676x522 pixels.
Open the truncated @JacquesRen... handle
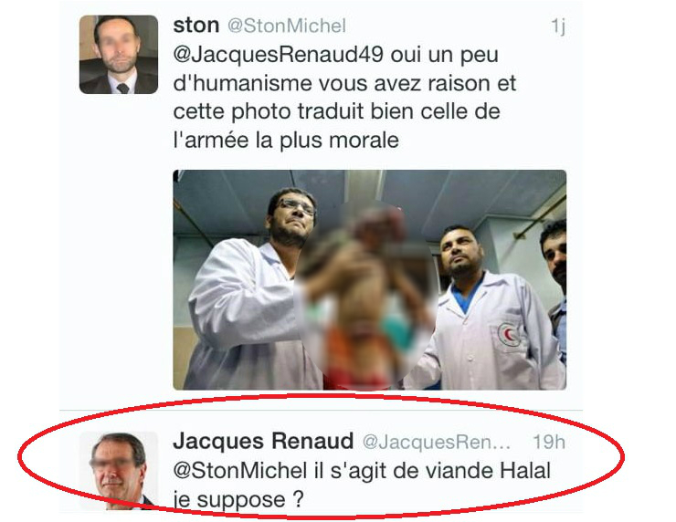(x=437, y=442)
